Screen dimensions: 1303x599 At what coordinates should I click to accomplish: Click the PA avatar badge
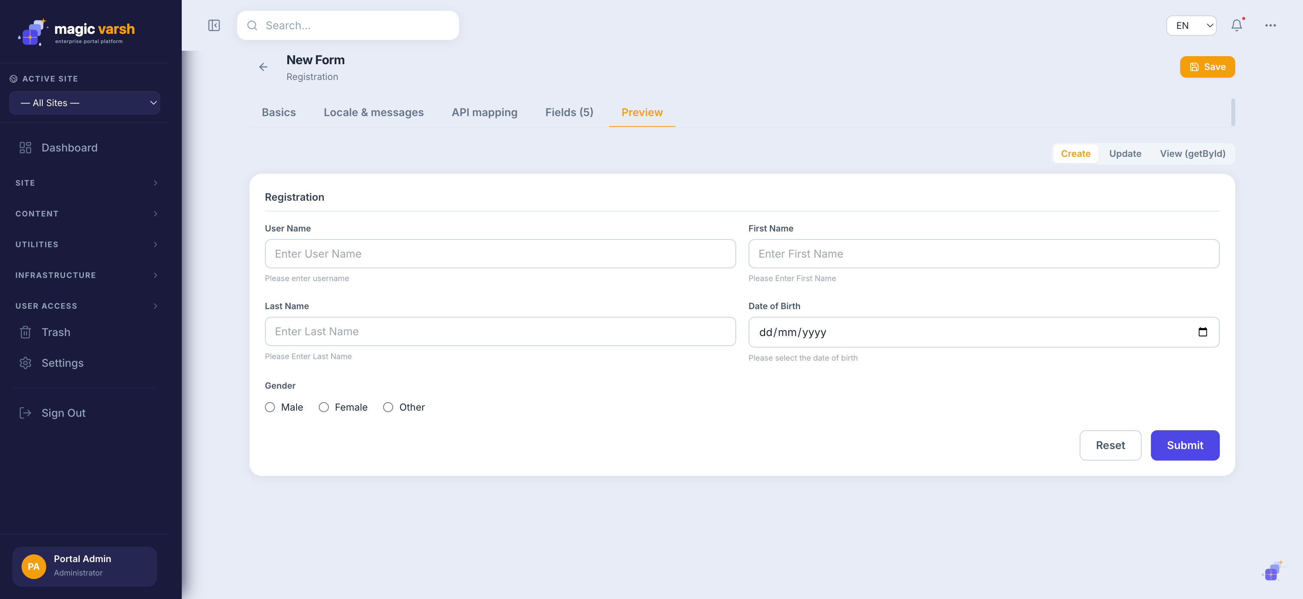(33, 567)
